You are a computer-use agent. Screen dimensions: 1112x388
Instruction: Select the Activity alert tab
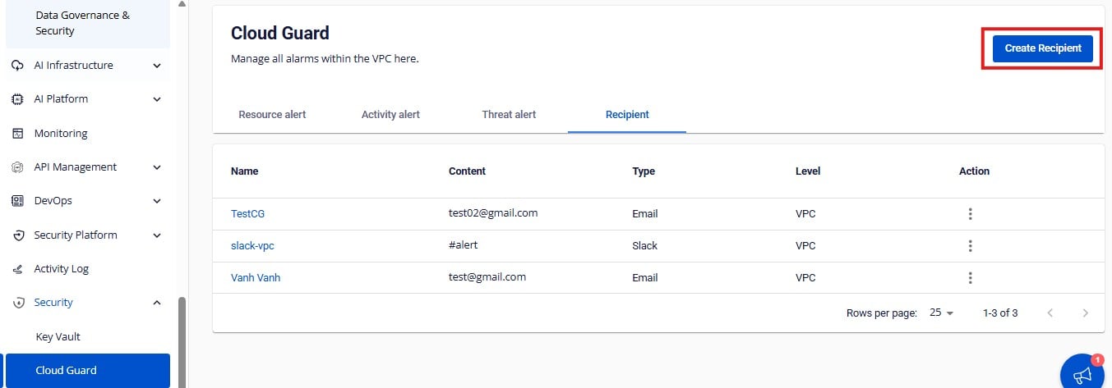tap(390, 115)
